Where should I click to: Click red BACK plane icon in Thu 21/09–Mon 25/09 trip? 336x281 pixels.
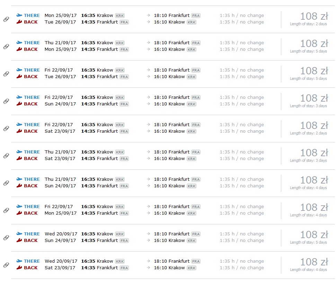click(19, 49)
